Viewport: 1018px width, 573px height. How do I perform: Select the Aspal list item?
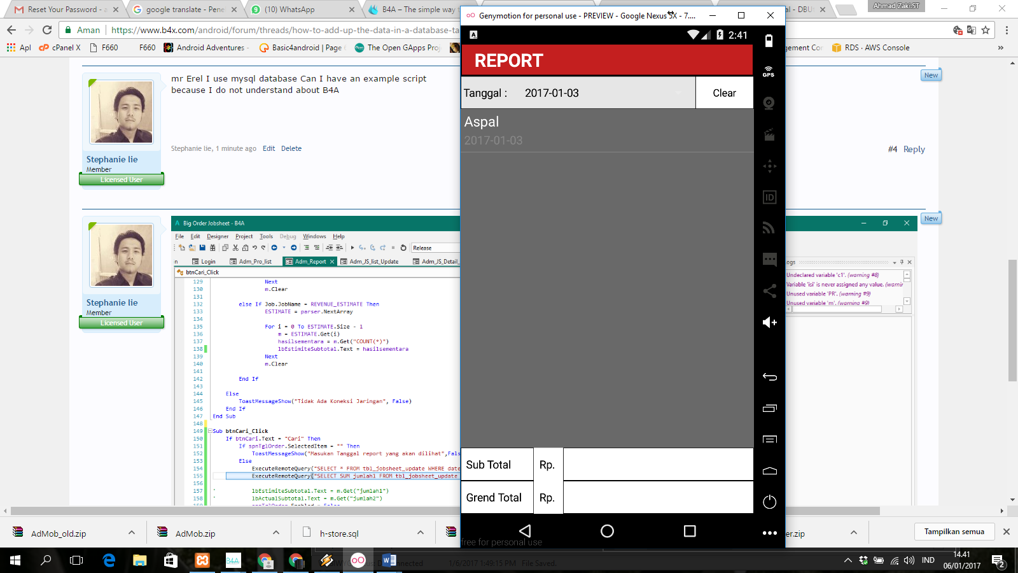click(606, 131)
